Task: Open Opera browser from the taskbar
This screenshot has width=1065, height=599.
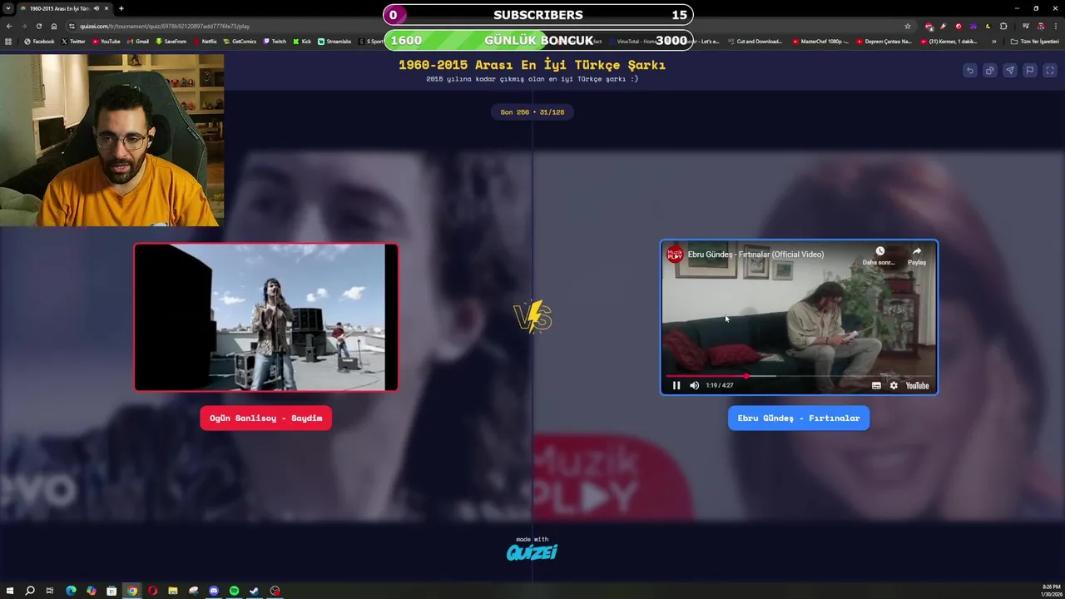Action: coord(152,591)
